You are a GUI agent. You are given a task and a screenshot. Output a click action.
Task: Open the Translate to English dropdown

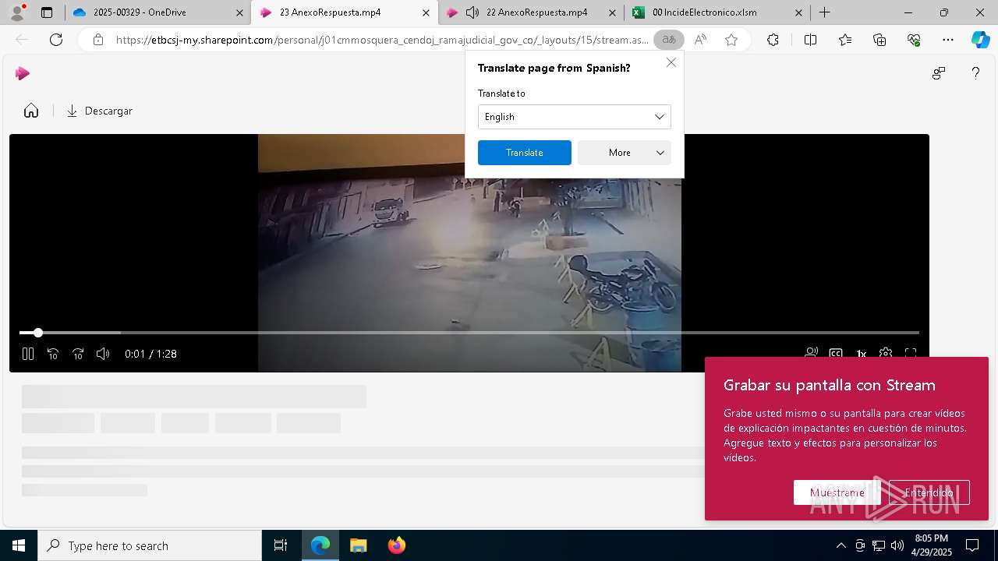574,117
